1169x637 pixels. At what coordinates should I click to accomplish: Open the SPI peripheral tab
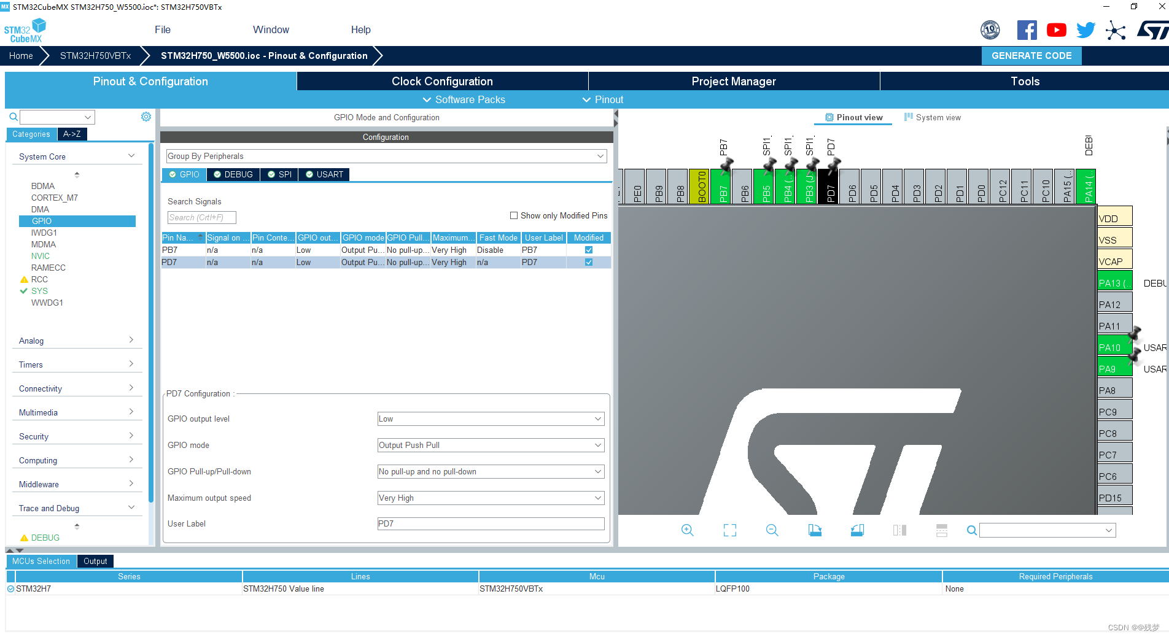pyautogui.click(x=279, y=174)
